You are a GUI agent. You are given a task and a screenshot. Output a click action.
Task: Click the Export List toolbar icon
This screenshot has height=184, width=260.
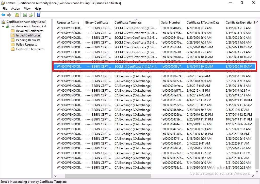(31, 15)
